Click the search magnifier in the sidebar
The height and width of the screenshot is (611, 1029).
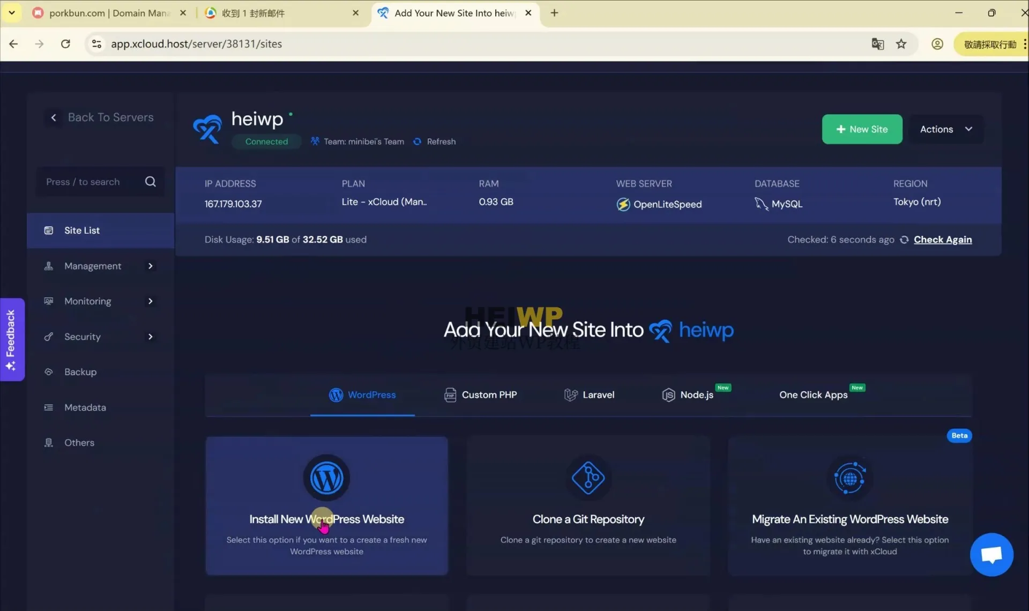(x=151, y=181)
